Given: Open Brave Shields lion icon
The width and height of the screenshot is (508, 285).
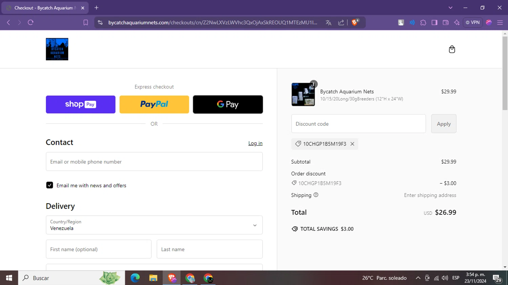Looking at the screenshot, I should pos(355,22).
